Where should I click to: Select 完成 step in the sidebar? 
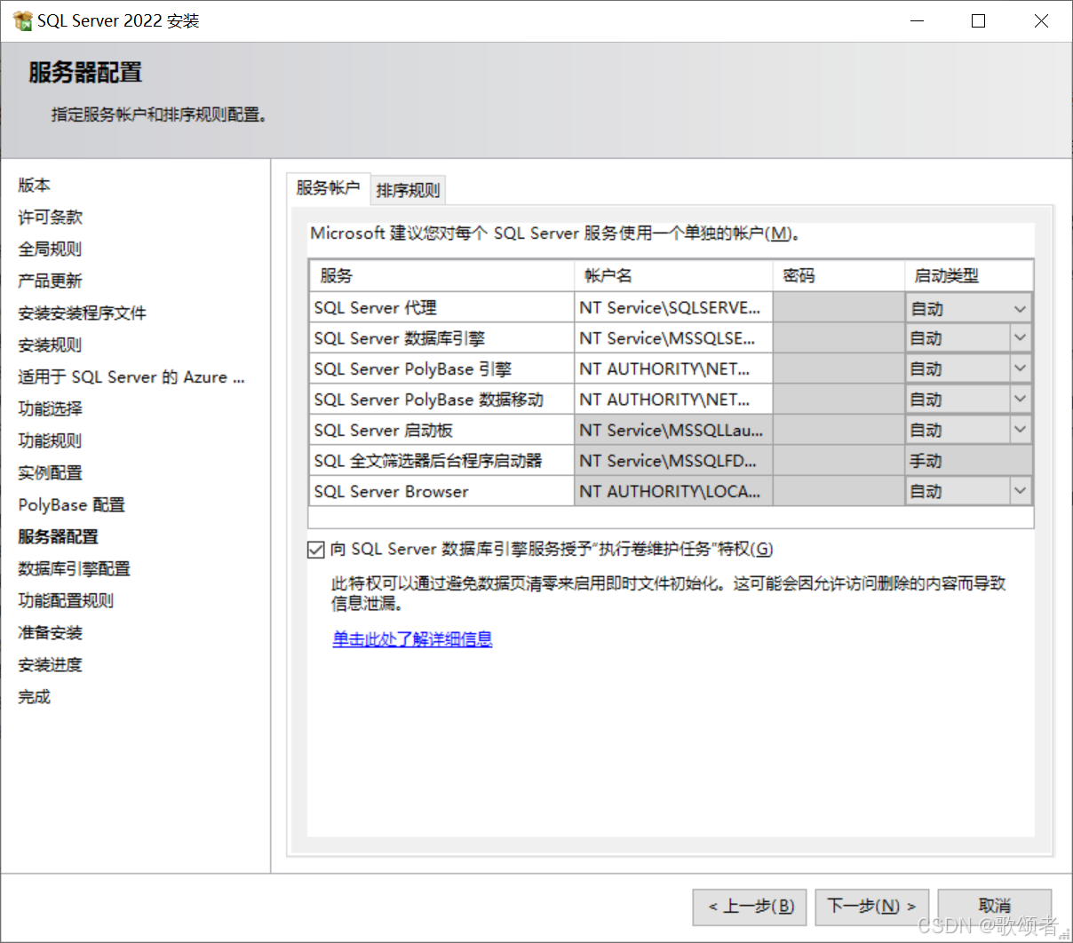pyautogui.click(x=35, y=697)
